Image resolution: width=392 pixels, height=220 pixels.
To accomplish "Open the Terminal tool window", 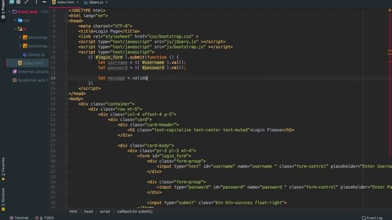I will pos(19,218).
